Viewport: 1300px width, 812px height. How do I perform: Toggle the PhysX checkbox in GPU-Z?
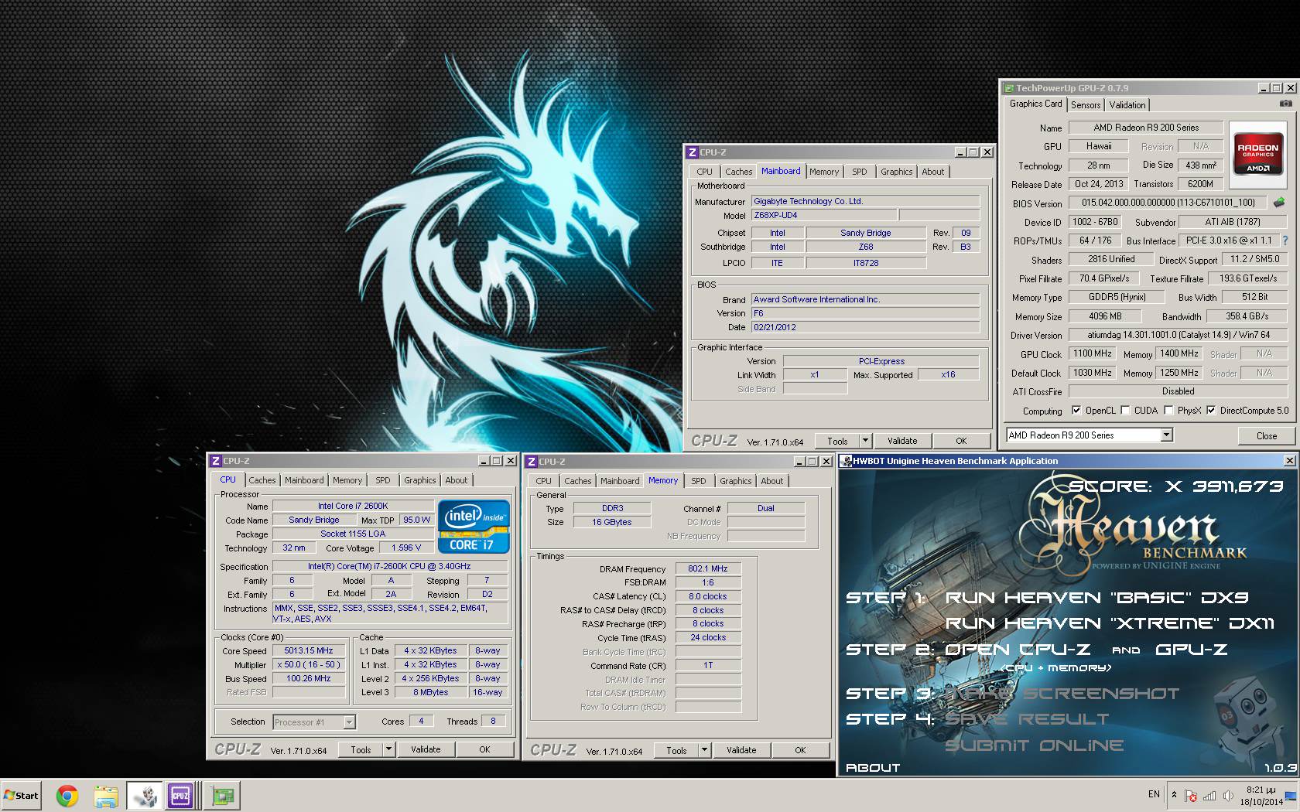(1168, 411)
